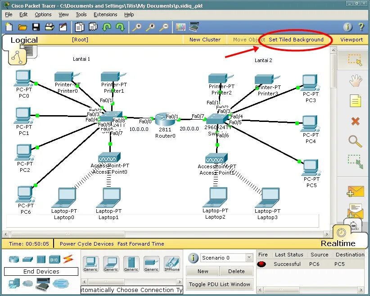
Task: Open the Help question mark icon
Action: coord(361,27)
